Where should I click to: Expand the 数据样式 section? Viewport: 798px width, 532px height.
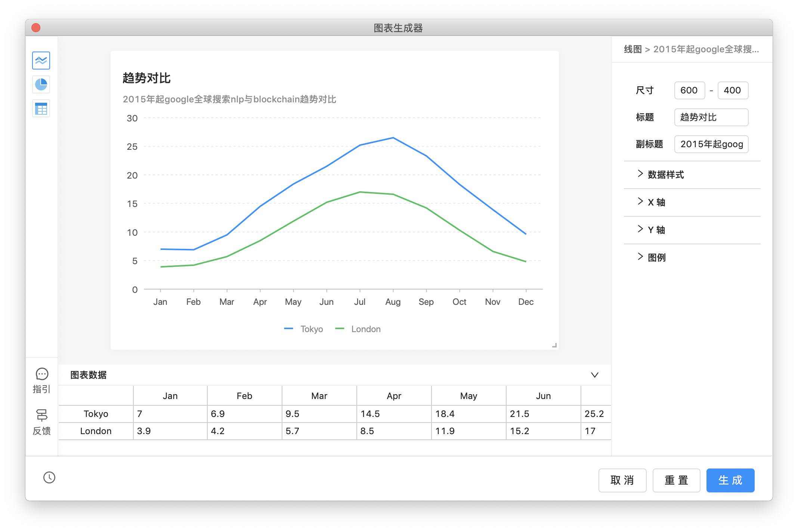[665, 174]
